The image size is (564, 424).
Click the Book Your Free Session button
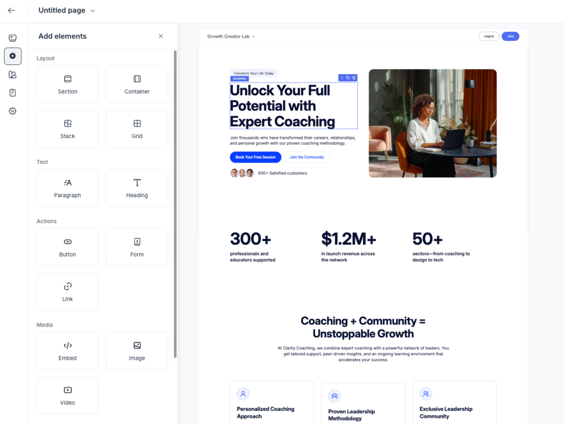(x=256, y=157)
